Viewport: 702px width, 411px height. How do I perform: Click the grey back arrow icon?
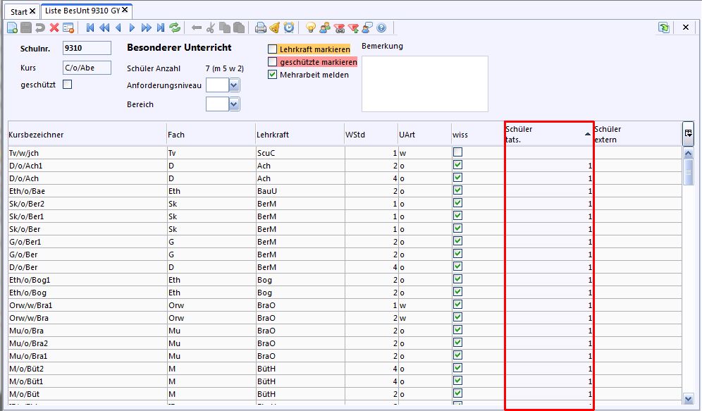point(196,27)
